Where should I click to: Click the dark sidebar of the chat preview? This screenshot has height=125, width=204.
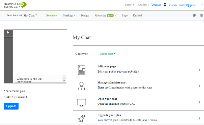click(x=8, y=60)
